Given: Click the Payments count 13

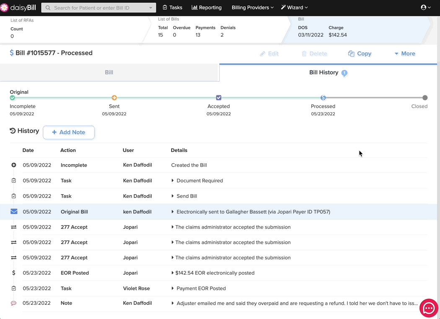Looking at the screenshot, I should coord(198,35).
